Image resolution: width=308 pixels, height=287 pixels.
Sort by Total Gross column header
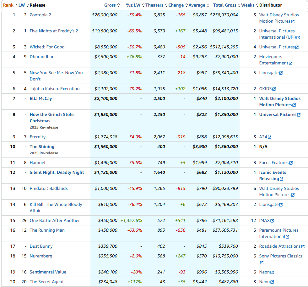tap(224, 5)
